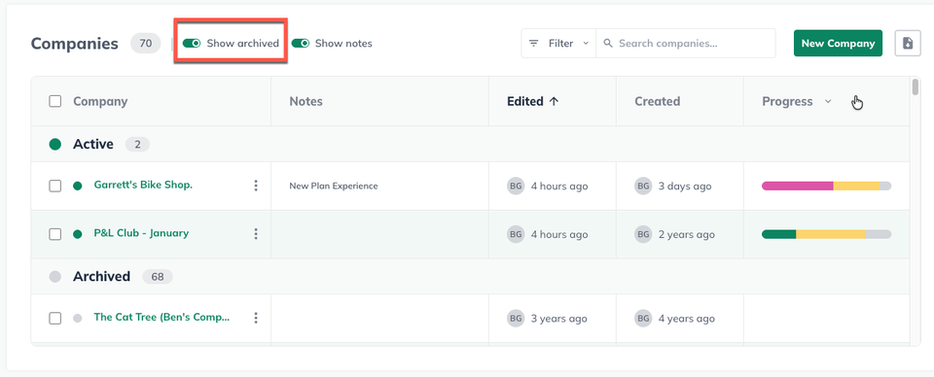Click the 70 companies count badge

[145, 44]
